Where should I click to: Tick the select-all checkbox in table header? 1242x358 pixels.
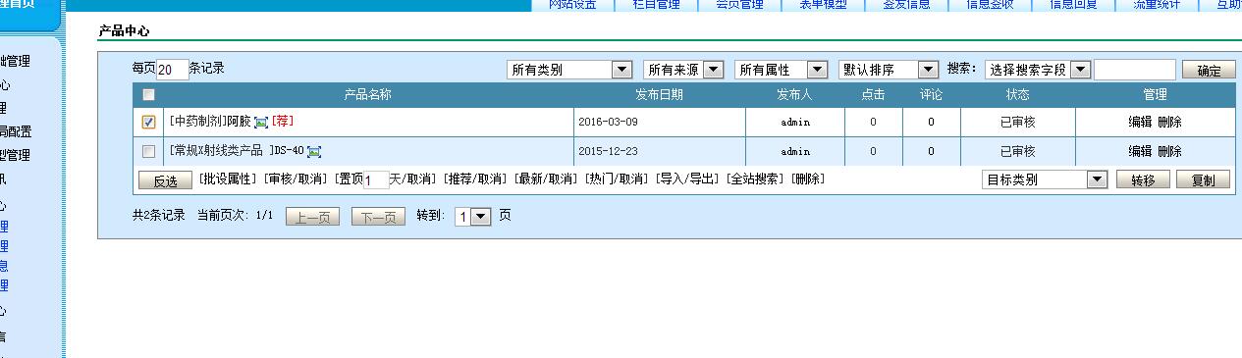148,95
